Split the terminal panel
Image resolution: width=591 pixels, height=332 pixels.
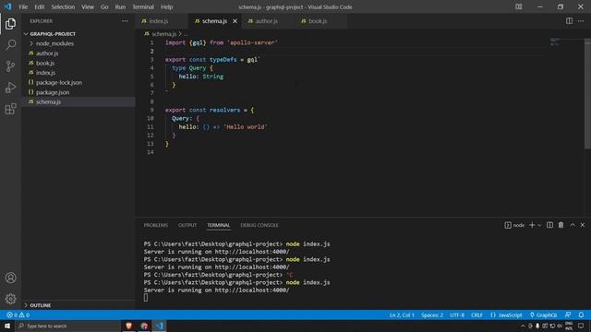(550, 225)
